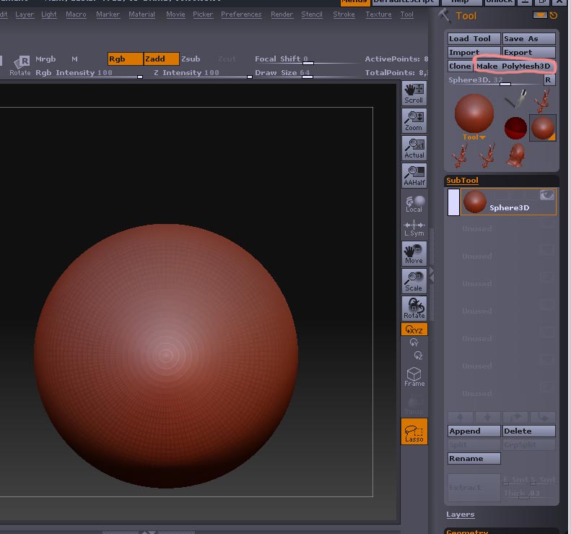
Task: Open the Light menu
Action: click(x=49, y=14)
